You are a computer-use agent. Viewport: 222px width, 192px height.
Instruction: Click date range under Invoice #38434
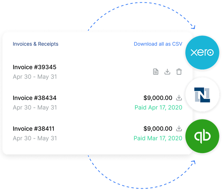pyautogui.click(x=35, y=108)
